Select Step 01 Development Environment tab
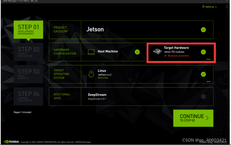This screenshot has height=145, width=231. tap(28, 30)
